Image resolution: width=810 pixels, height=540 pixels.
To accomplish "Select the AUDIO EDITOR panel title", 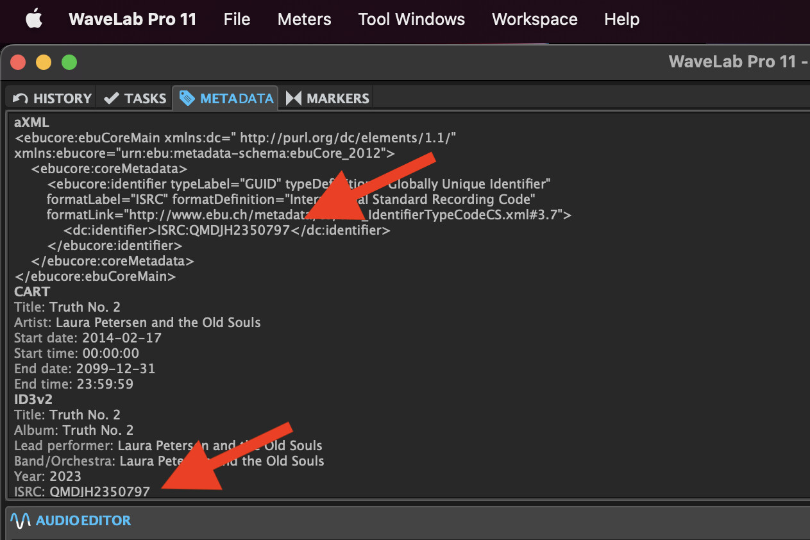I will click(83, 521).
